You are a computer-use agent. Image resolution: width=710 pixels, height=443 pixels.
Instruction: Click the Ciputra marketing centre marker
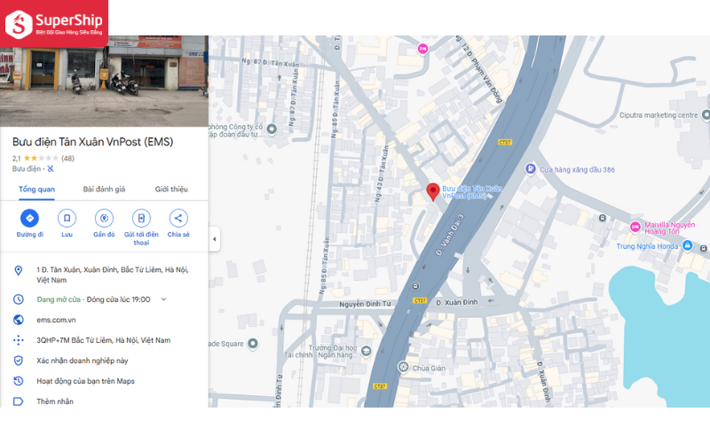[x=706, y=115]
